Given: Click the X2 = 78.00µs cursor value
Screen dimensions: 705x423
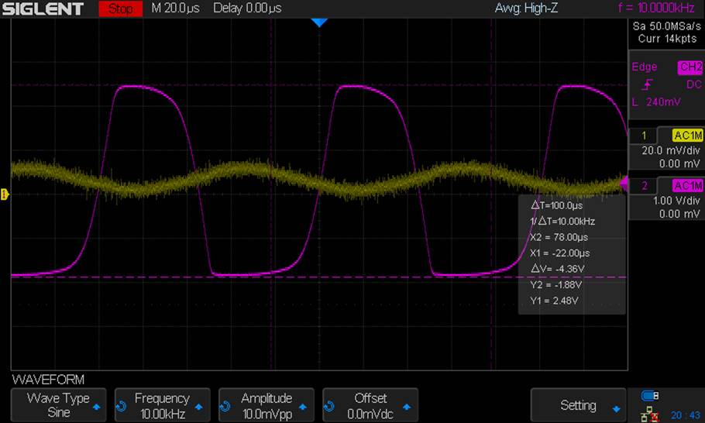Looking at the screenshot, I should click(559, 237).
